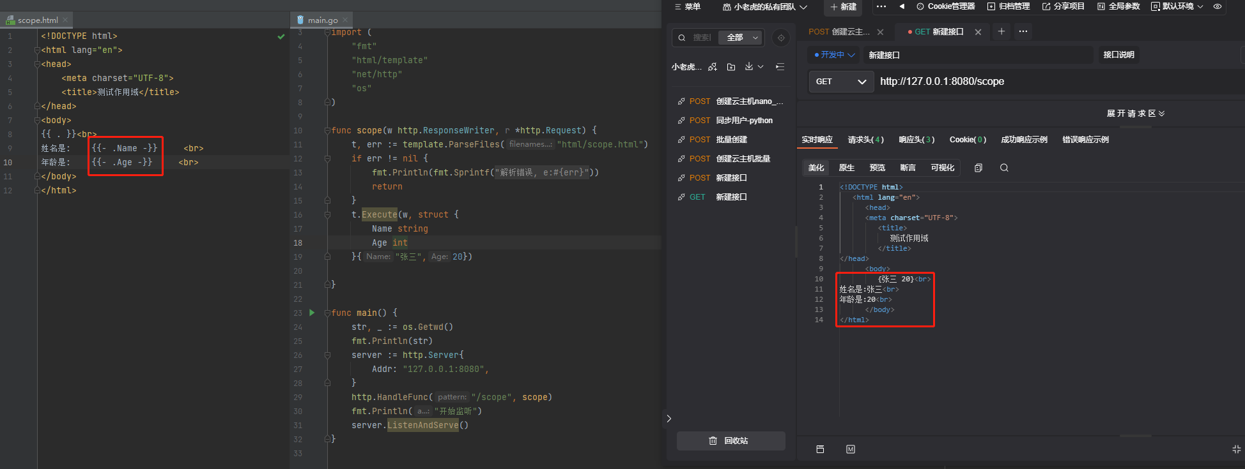Click the import download icon in sidebar

pos(749,66)
